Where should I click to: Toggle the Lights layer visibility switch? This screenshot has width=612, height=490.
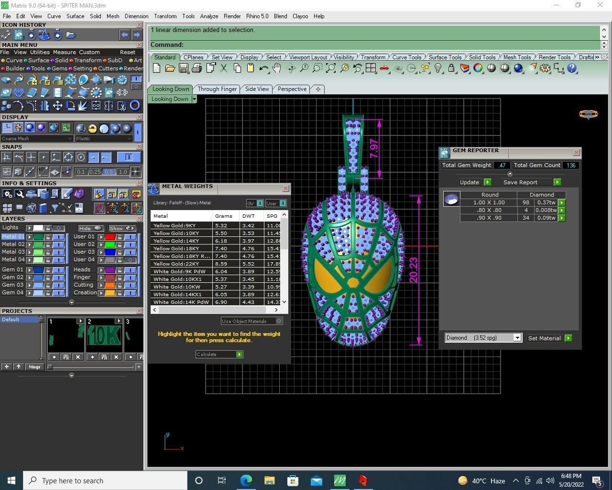click(x=58, y=228)
